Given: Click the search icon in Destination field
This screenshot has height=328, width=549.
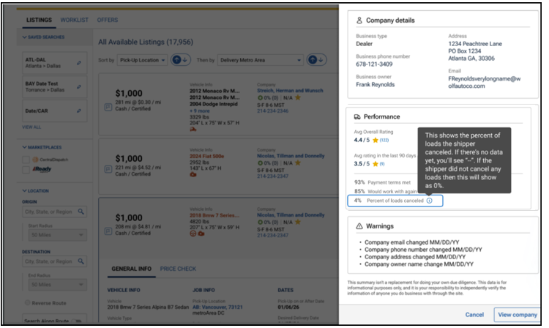Looking at the screenshot, I should (x=81, y=261).
